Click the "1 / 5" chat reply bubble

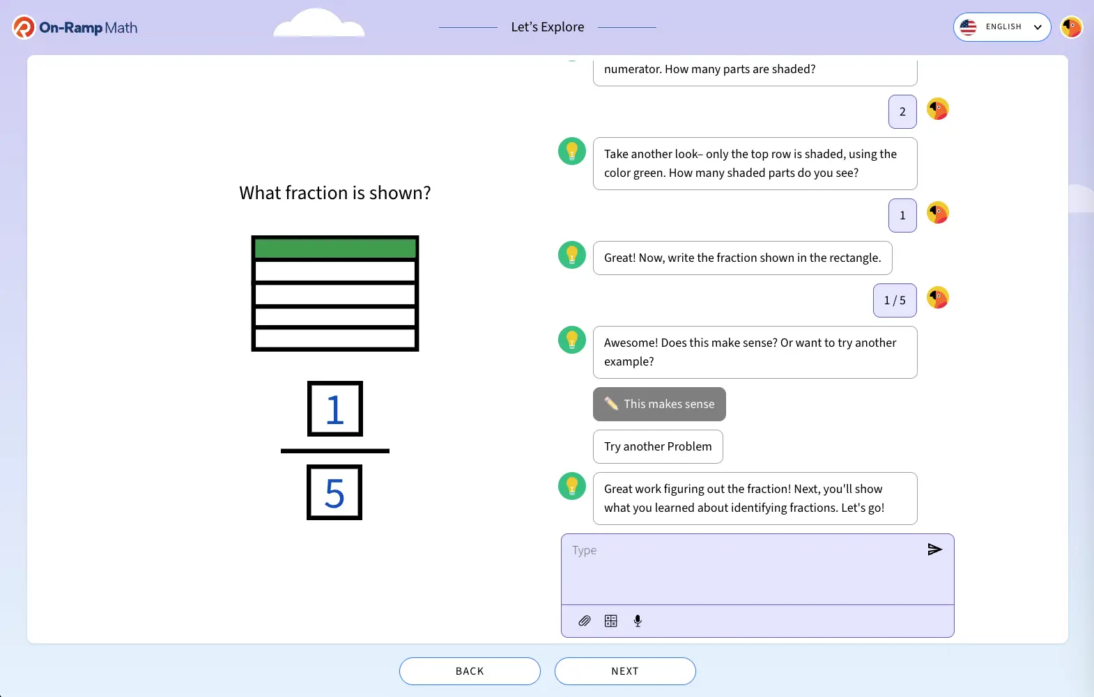[895, 301]
